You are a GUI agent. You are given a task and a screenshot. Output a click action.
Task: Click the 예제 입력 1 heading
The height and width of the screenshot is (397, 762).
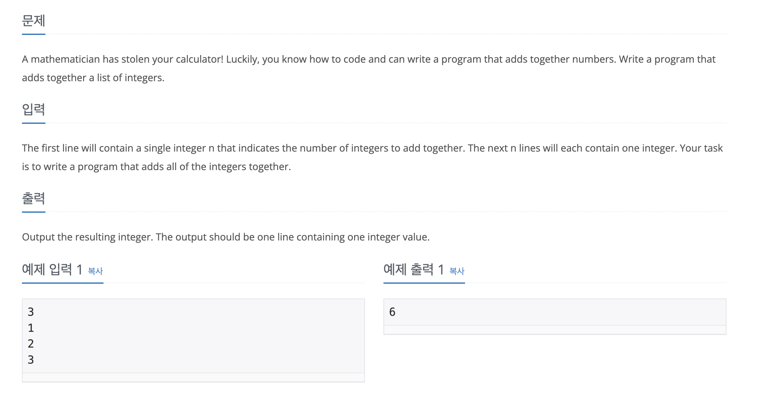point(52,270)
